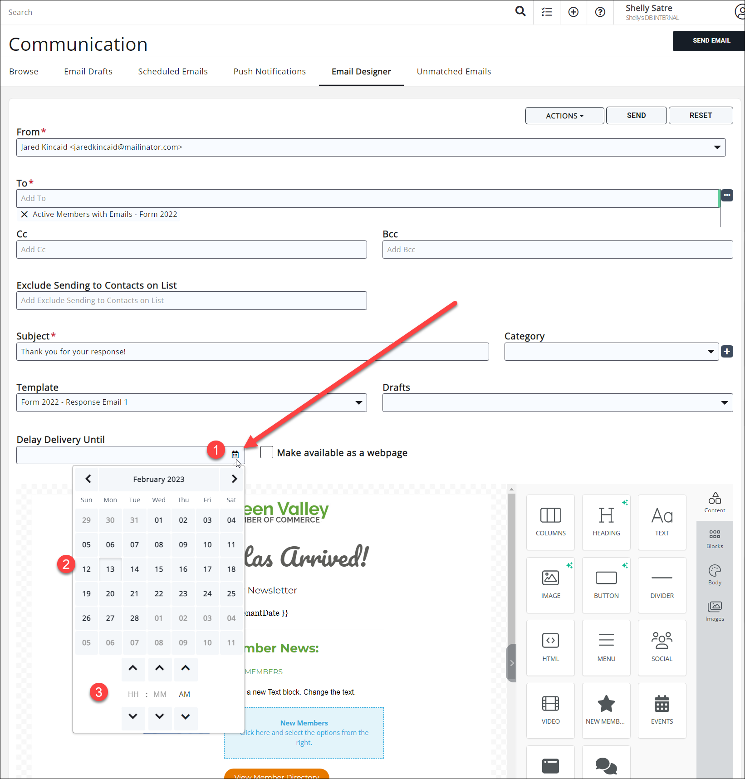Open the Template dropdown
The height and width of the screenshot is (779, 745).
coord(358,402)
